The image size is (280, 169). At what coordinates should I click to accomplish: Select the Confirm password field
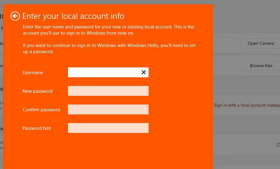click(x=108, y=109)
